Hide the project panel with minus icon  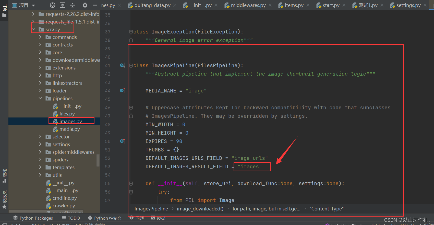tap(95, 5)
